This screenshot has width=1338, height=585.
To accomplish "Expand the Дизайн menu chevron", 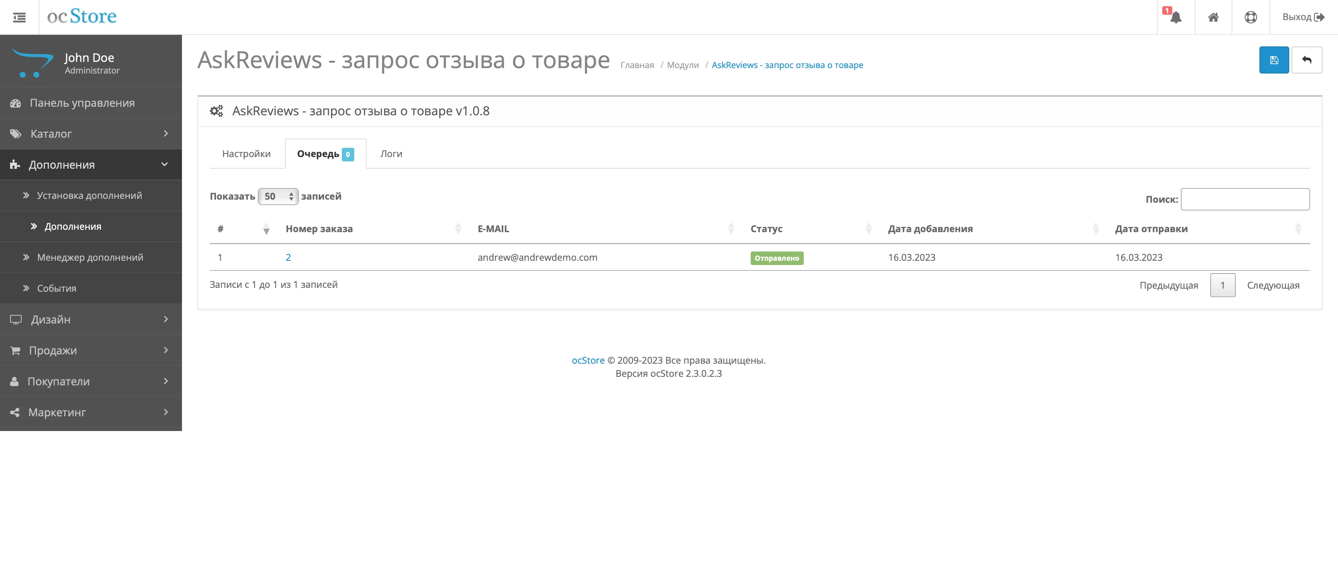I will tap(166, 319).
